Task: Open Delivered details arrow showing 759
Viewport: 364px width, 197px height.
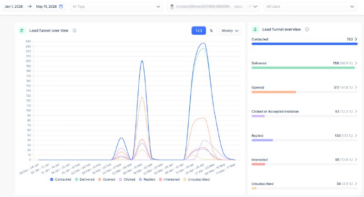Action: 356,63
